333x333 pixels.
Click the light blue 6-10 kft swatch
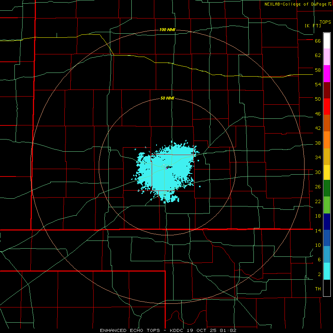pyautogui.click(x=327, y=255)
